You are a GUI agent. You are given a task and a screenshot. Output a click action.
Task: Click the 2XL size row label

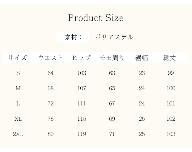pyautogui.click(x=18, y=134)
